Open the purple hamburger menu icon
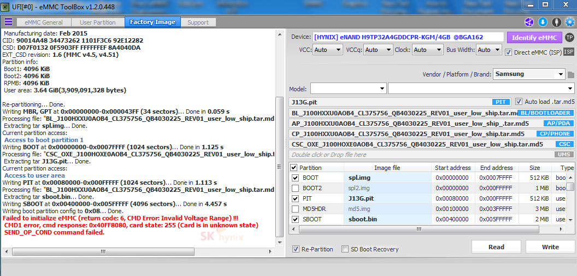This screenshot has height=276, width=577. click(x=8, y=22)
